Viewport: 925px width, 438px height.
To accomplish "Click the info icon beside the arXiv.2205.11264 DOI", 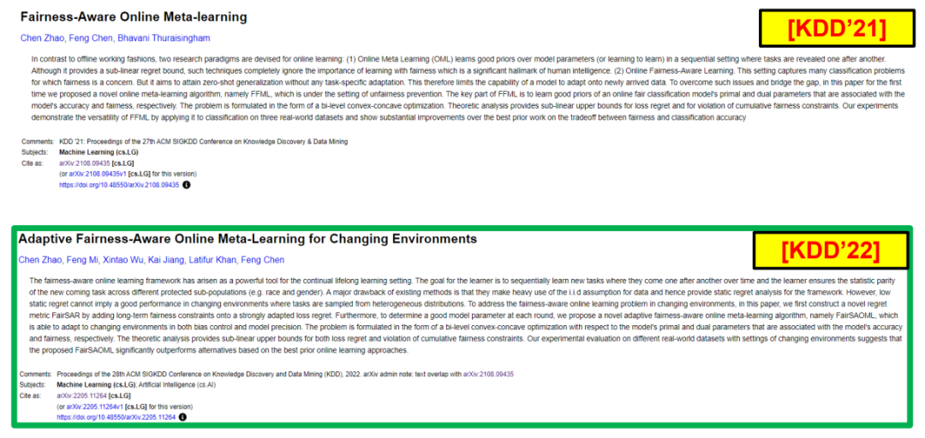I will [182, 417].
